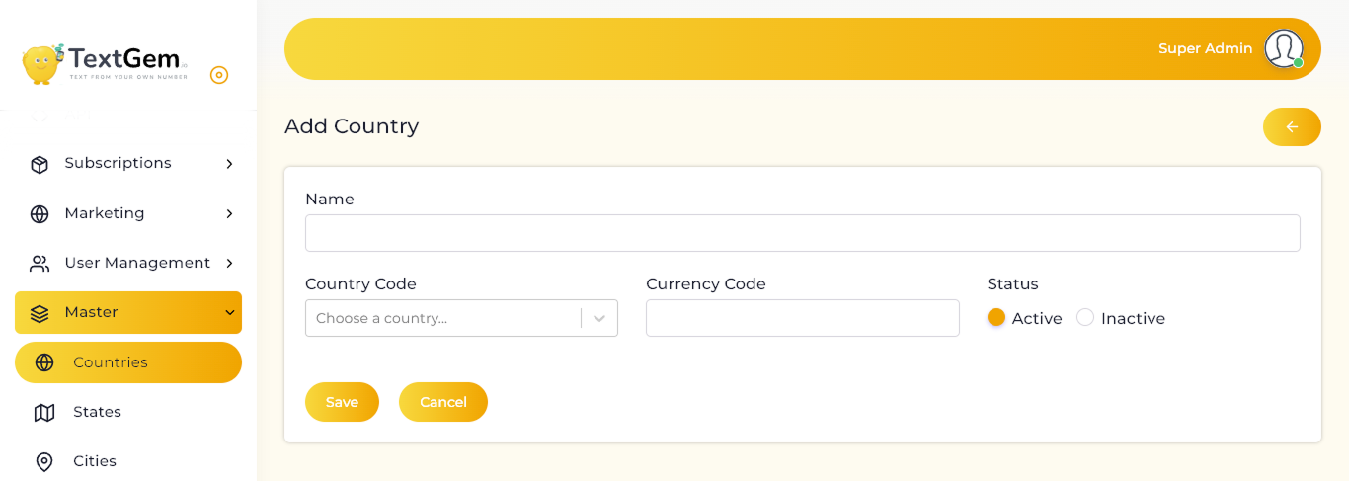Image resolution: width=1349 pixels, height=481 pixels.
Task: Click the TextGem logo
Action: pos(105,64)
